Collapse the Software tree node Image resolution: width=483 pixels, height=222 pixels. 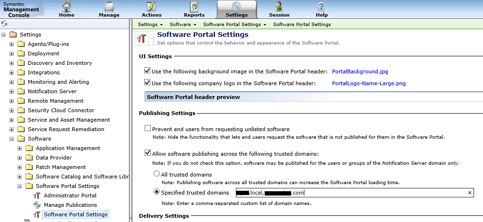tap(11, 139)
